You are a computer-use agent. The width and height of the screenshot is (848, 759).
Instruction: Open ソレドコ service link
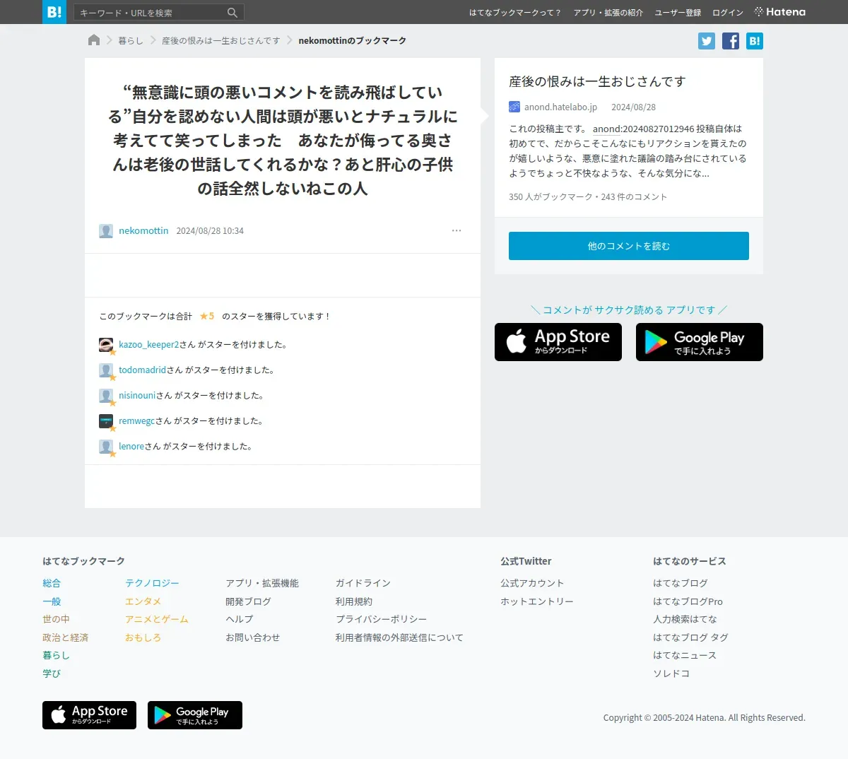point(671,674)
